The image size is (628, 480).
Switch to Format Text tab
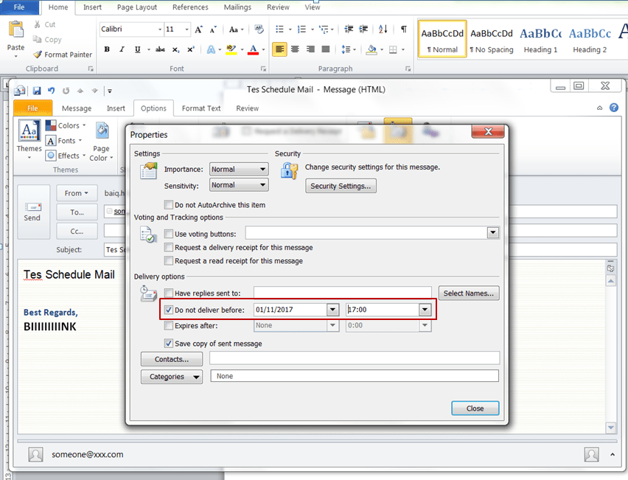click(201, 108)
